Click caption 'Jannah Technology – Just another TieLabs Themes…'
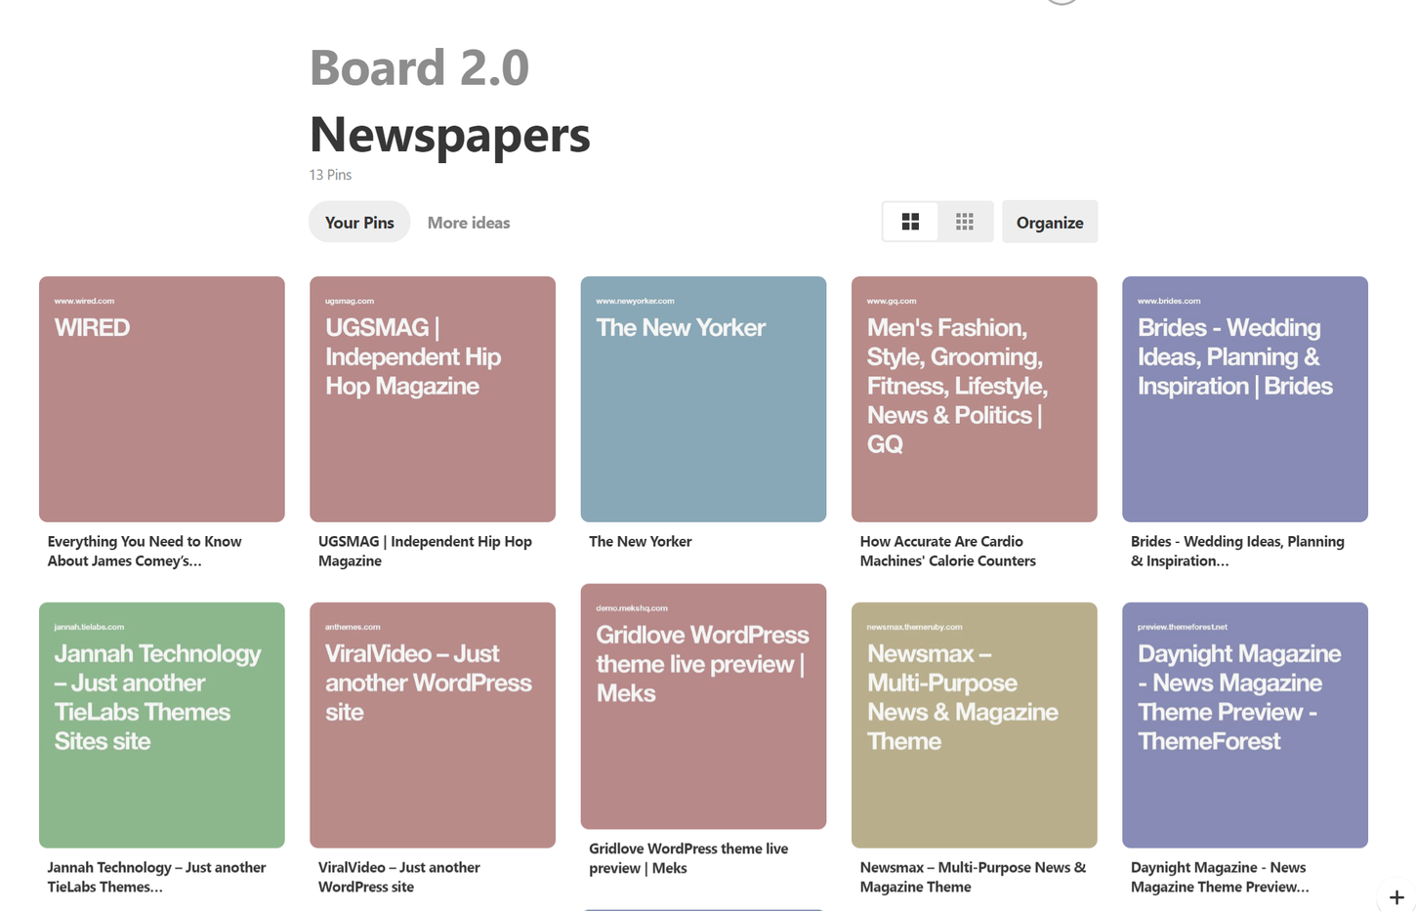The height and width of the screenshot is (911, 1416). 156,877
